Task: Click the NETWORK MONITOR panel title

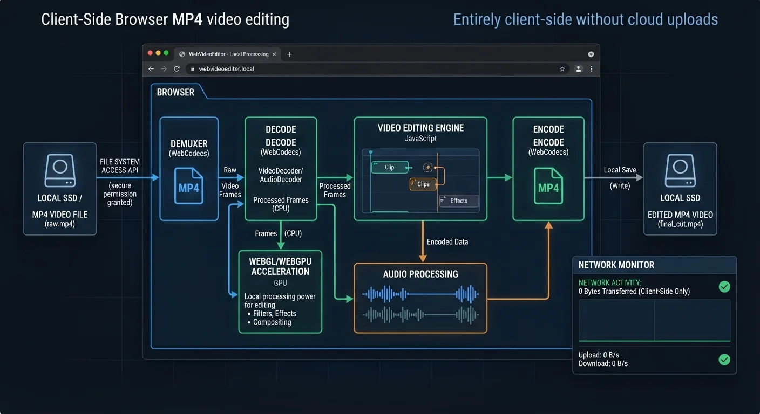Action: click(616, 265)
